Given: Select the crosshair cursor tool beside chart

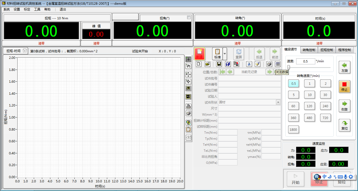Looking at the screenshot, I should click(x=188, y=59).
